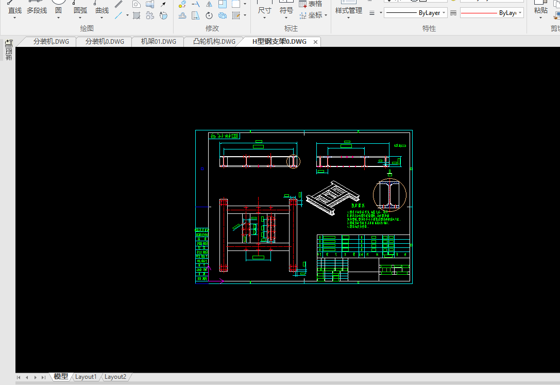
Task: Click the polygon shape tool icon
Action: tap(137, 4)
